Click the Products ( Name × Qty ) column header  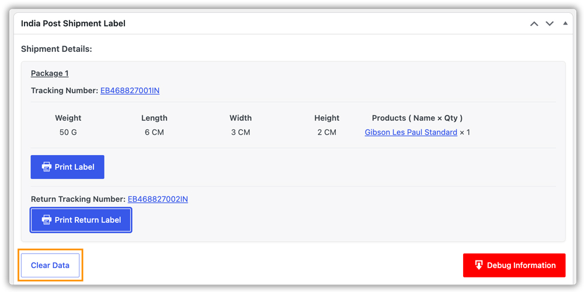point(417,118)
